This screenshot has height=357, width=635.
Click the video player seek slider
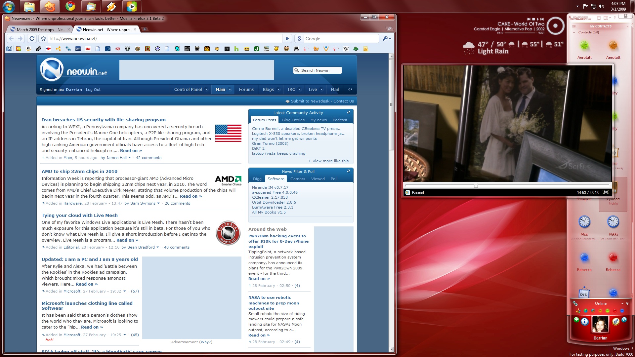click(x=476, y=186)
